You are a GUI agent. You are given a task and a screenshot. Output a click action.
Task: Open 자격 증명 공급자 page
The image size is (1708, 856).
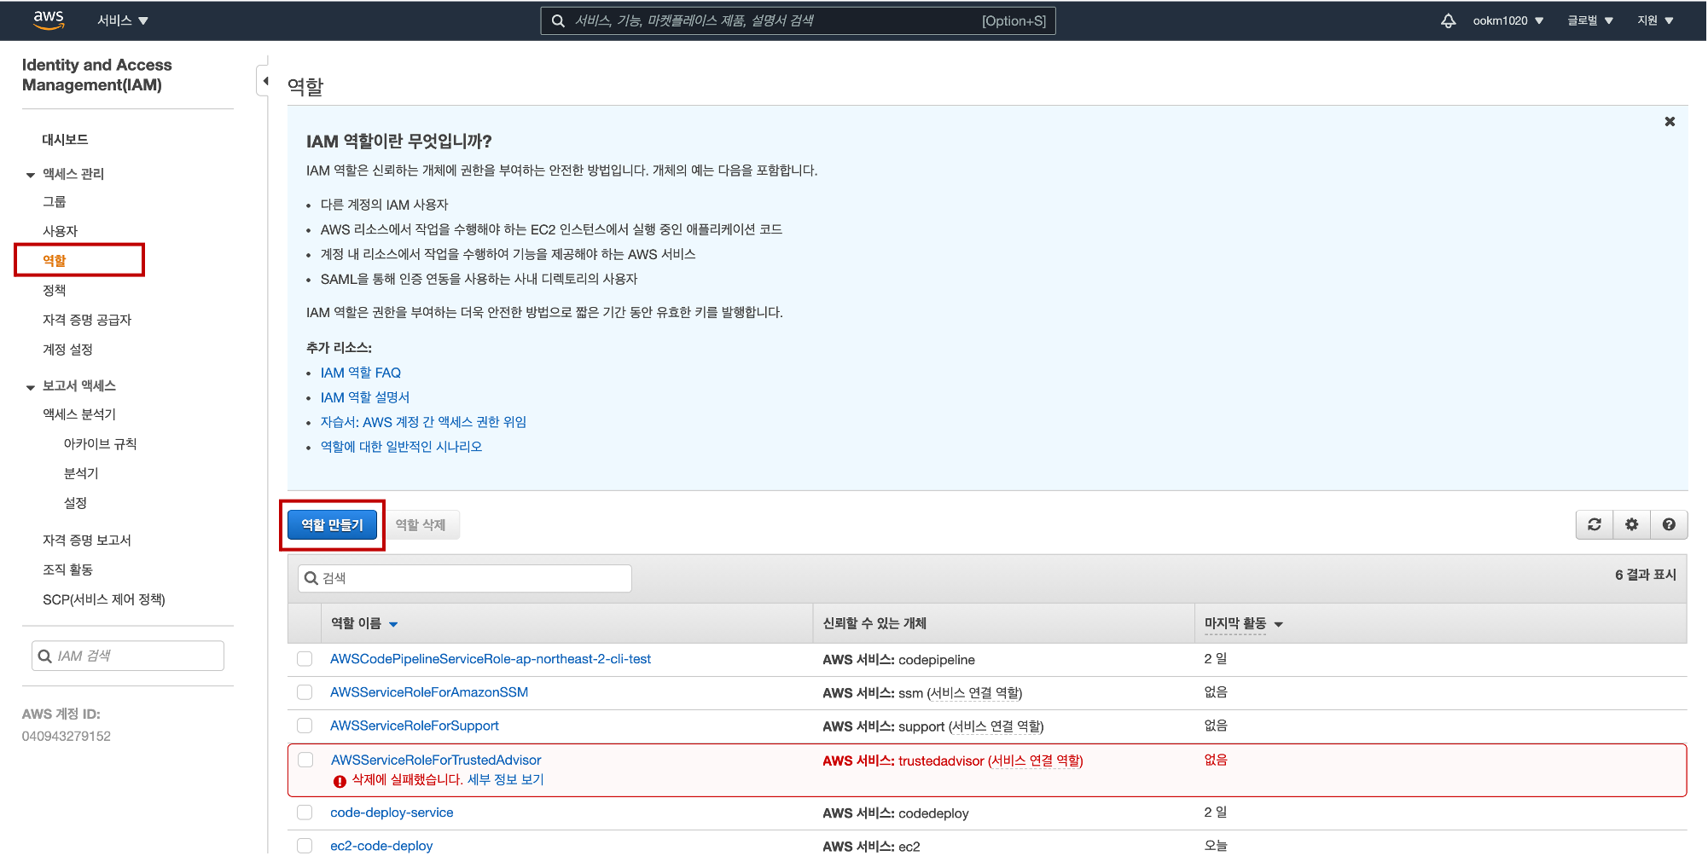click(x=87, y=320)
